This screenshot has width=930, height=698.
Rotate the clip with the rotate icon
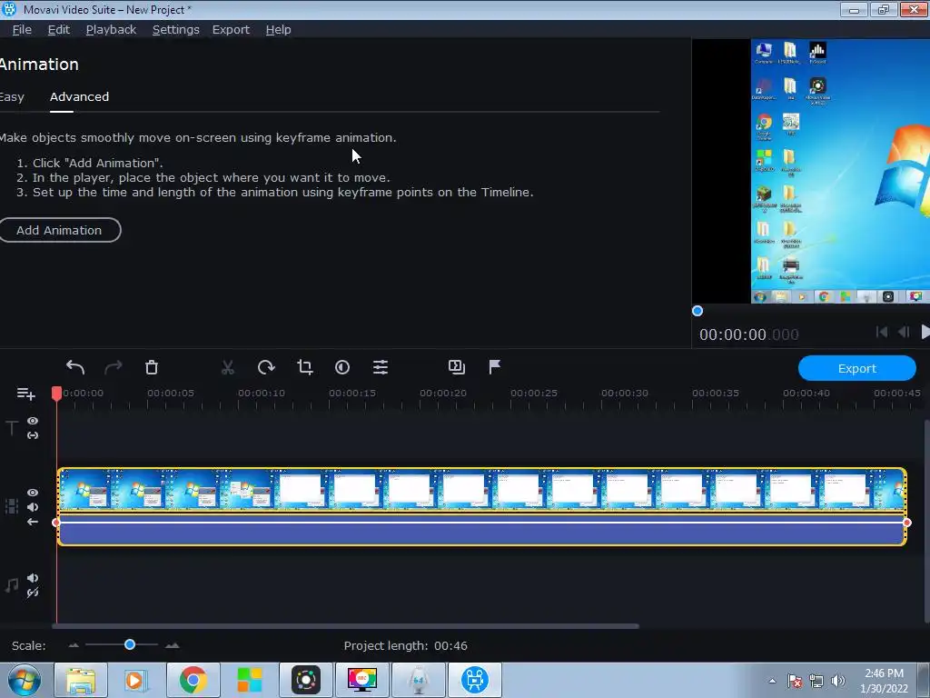point(266,367)
